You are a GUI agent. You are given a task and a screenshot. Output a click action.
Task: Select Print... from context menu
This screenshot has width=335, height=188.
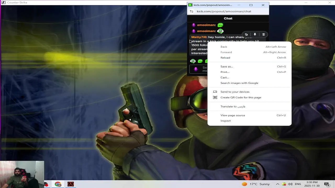click(249, 72)
